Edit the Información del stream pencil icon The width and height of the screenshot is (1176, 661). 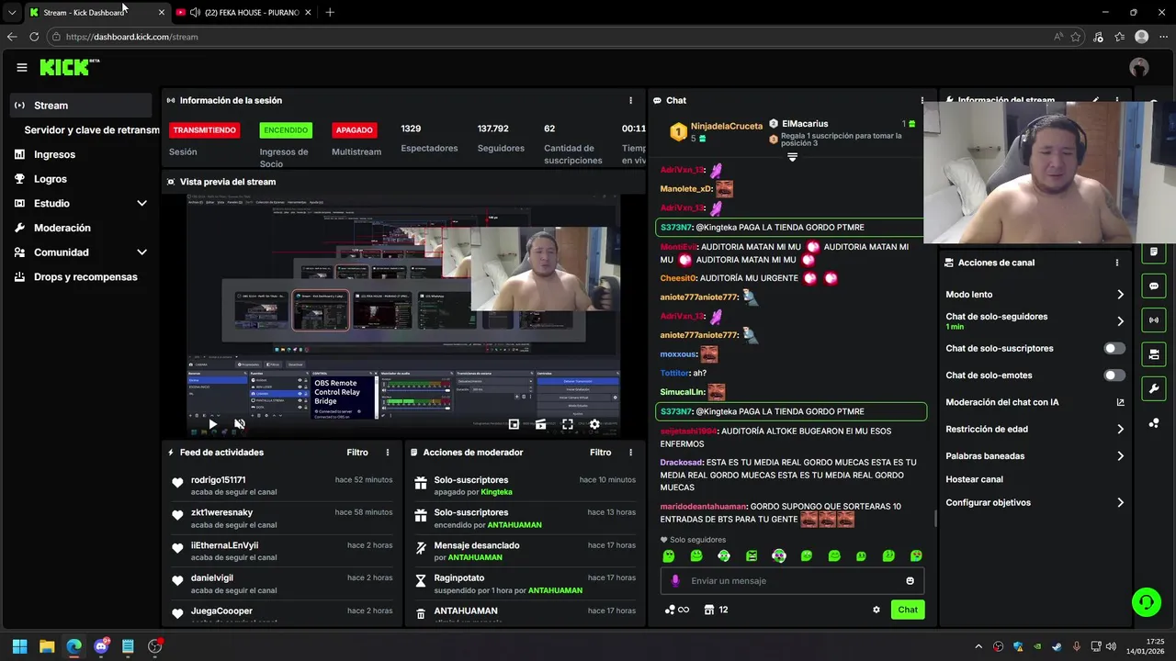click(1095, 99)
